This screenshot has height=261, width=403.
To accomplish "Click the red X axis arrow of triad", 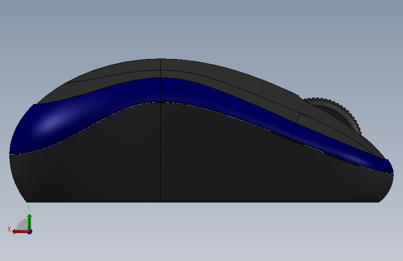I will 20,232.
